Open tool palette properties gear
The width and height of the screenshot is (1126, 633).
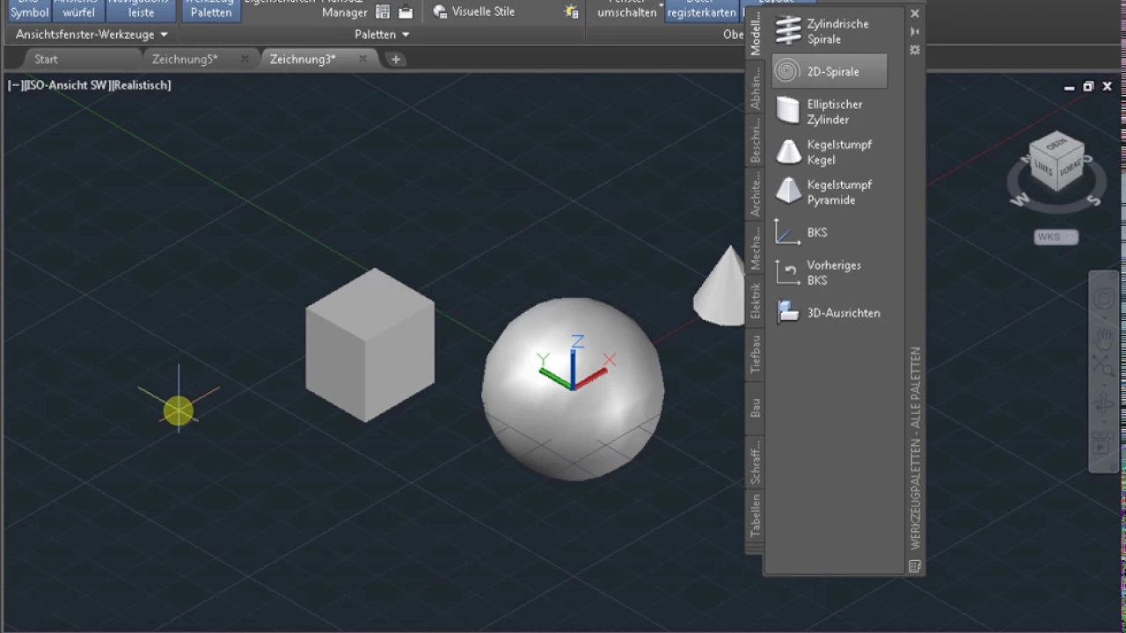pyautogui.click(x=915, y=50)
